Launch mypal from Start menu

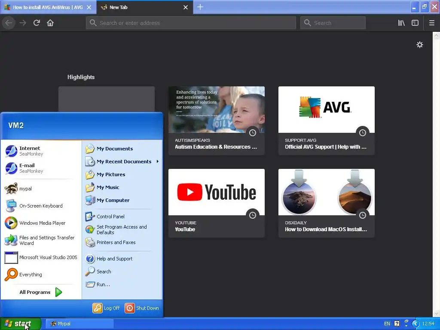click(x=41, y=189)
